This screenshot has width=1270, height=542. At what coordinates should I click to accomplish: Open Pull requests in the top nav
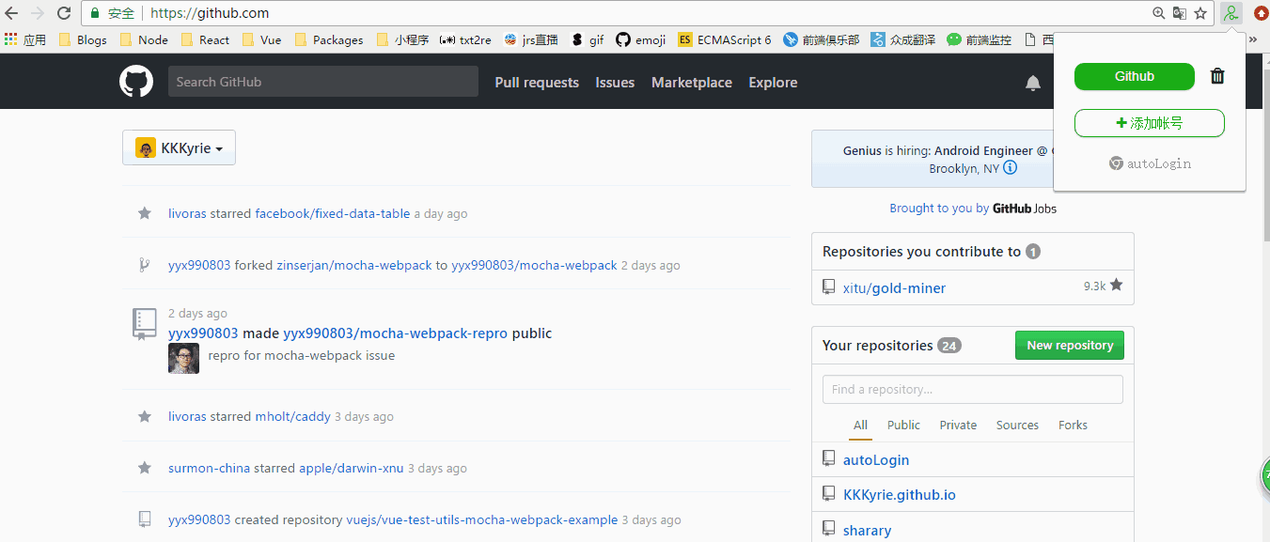pos(537,83)
